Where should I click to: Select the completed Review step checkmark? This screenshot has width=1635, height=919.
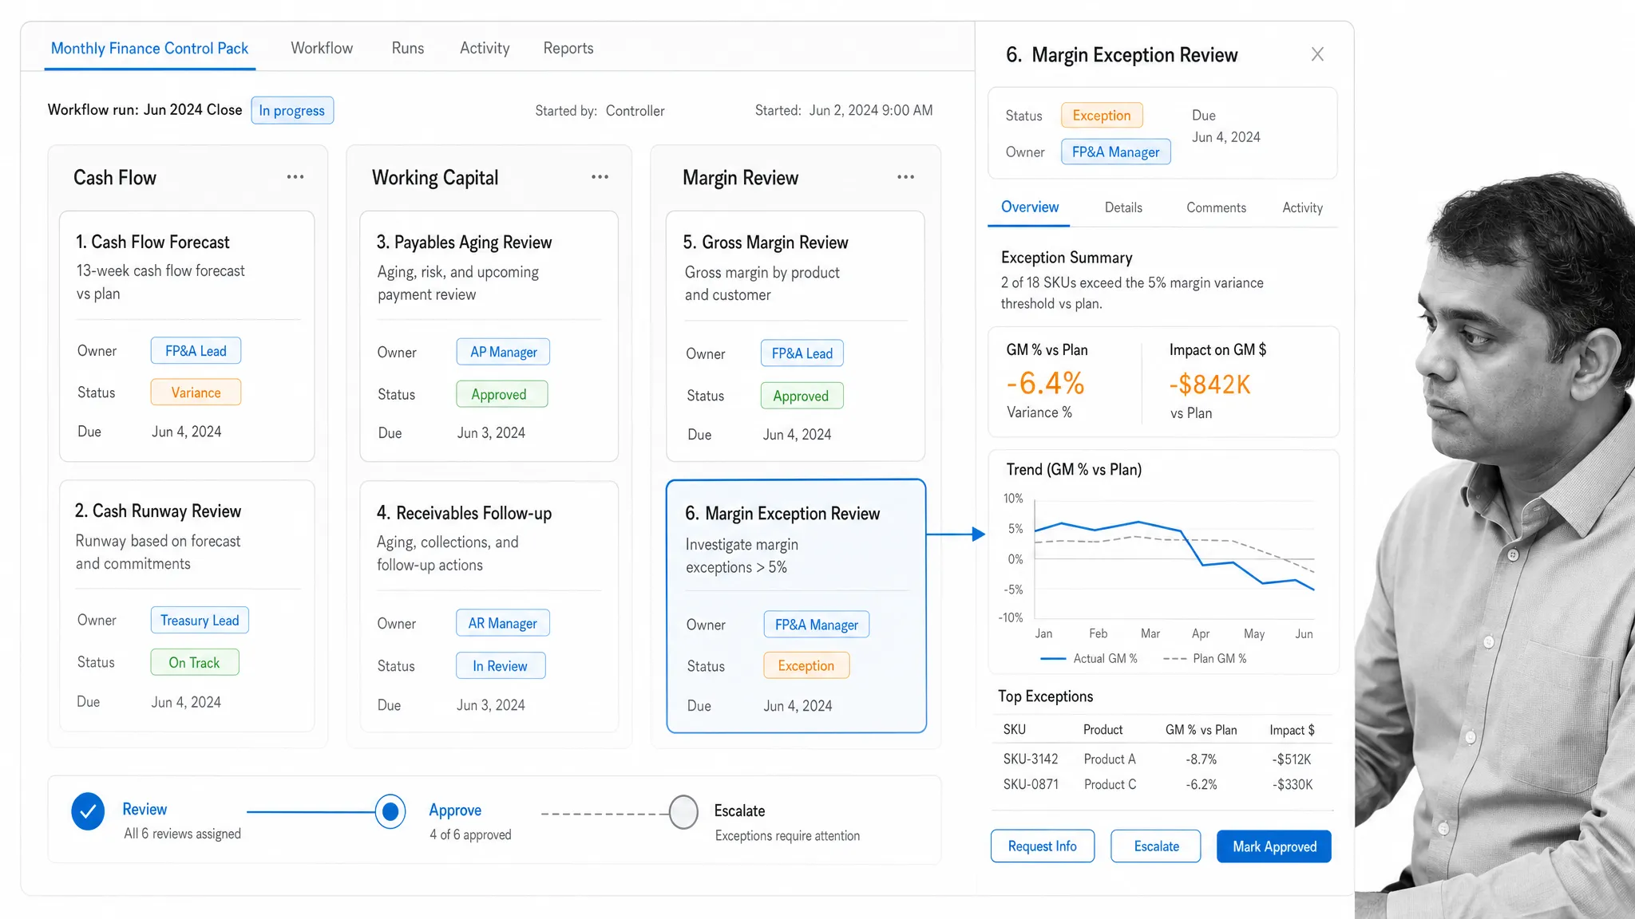88,811
